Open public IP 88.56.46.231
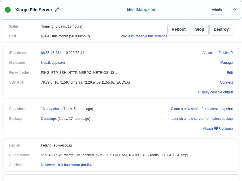Screen dimensions: 242x181 tap(51, 53)
